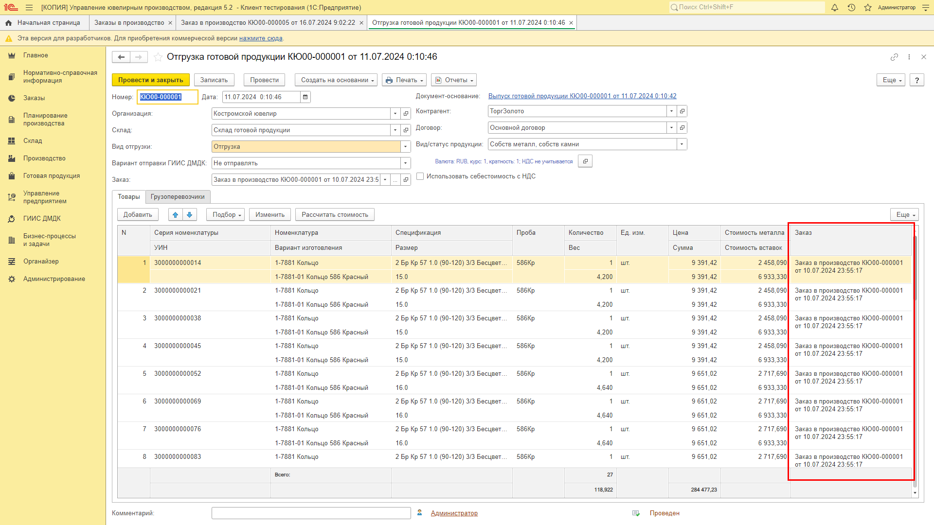Open Контрагент record button

coord(682,111)
